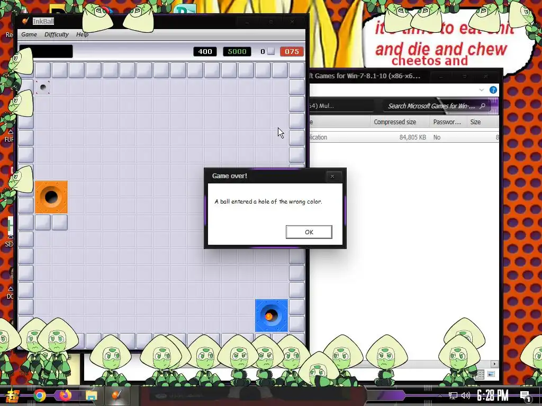Screen dimensions: 542x406
Task: Click the orange hole on the board
Action: 51,197
